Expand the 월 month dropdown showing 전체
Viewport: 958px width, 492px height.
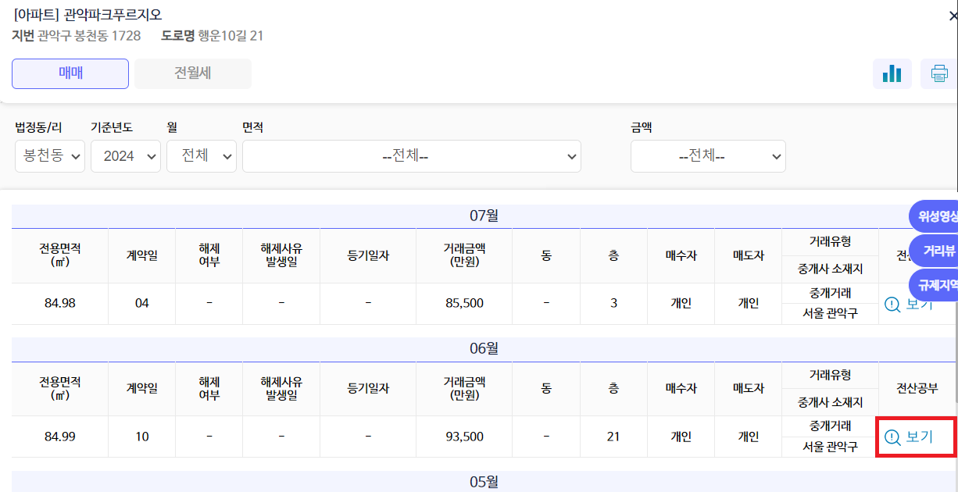(x=201, y=155)
